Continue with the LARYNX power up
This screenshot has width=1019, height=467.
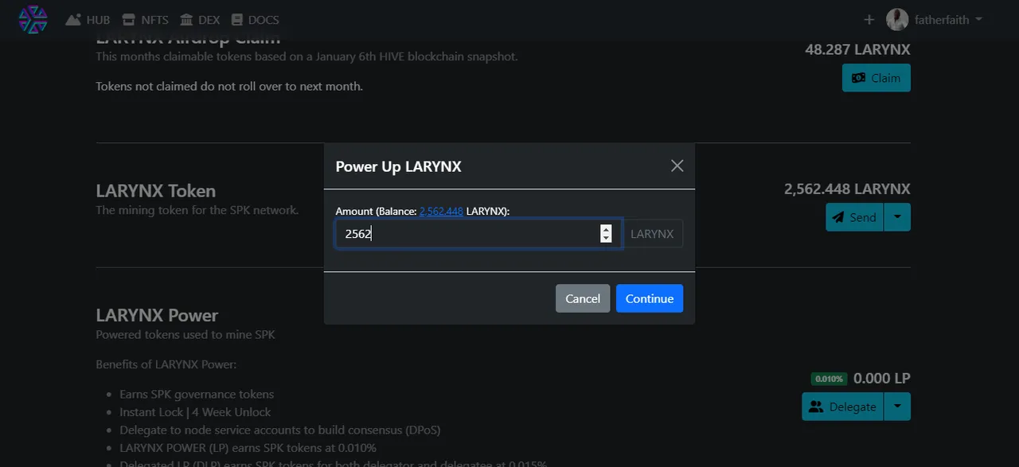pos(650,298)
